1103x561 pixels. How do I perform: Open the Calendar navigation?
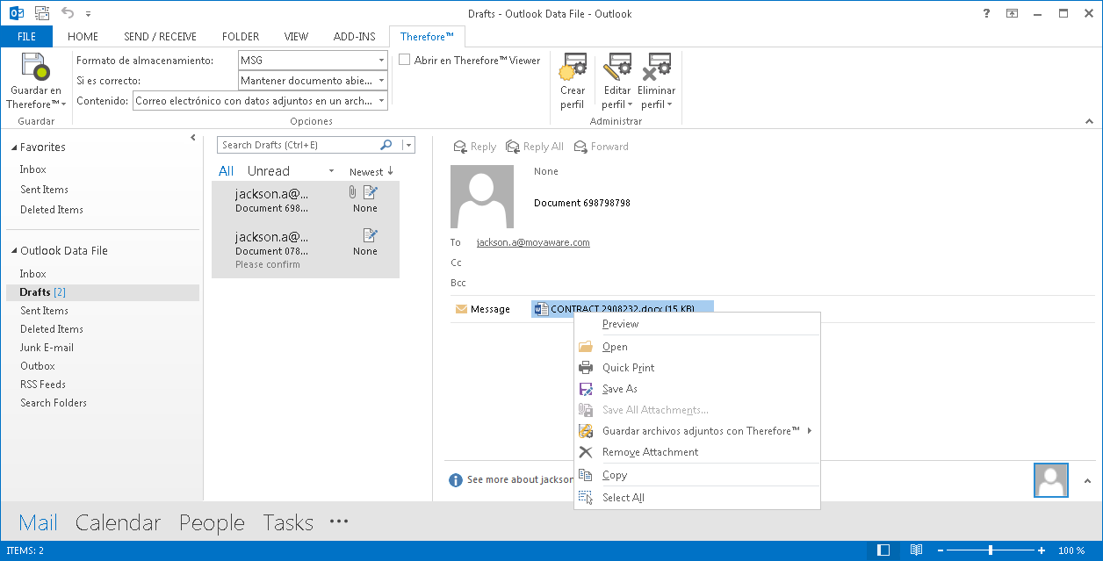tap(118, 523)
